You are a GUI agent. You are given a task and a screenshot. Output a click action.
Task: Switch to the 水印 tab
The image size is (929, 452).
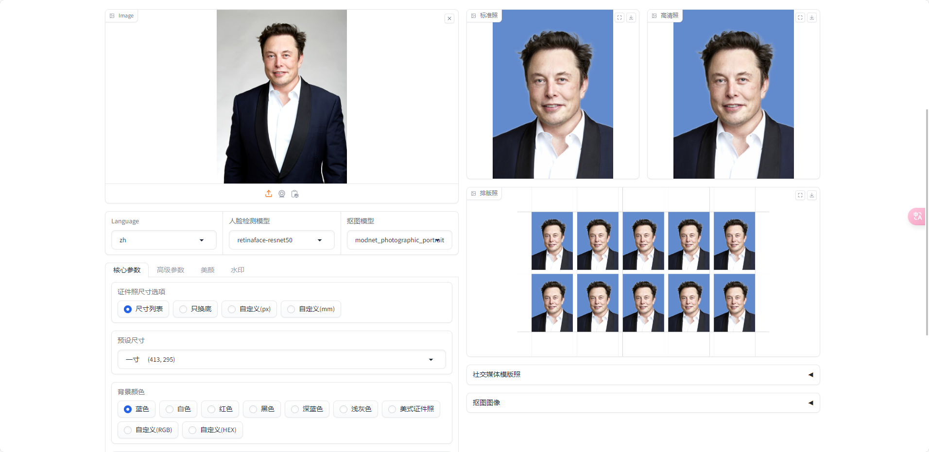pos(238,270)
